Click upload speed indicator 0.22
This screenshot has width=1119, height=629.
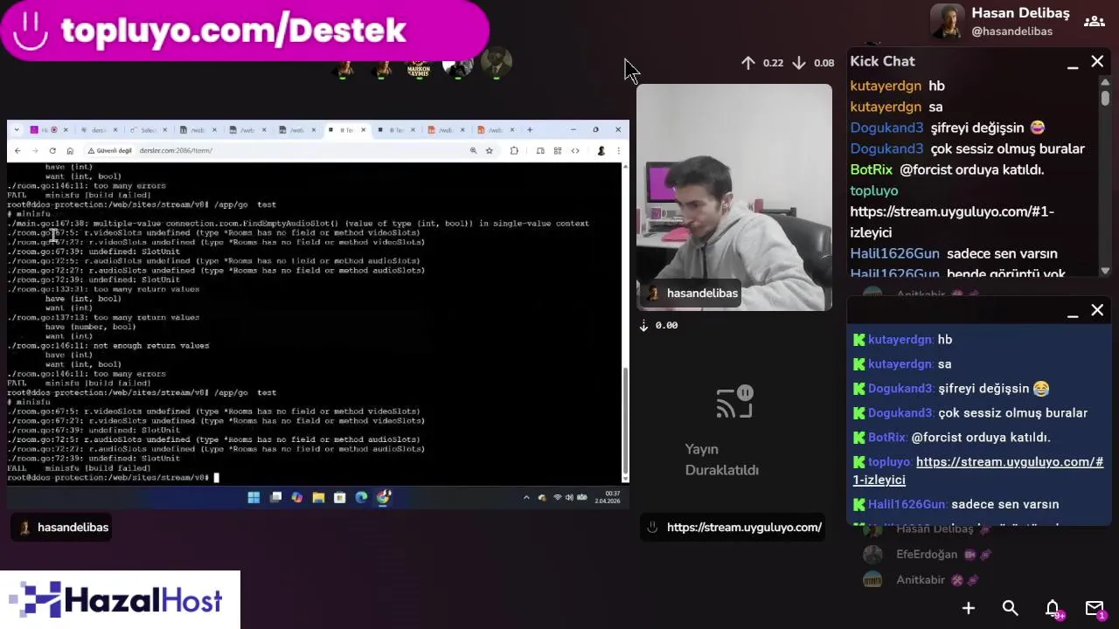point(762,63)
